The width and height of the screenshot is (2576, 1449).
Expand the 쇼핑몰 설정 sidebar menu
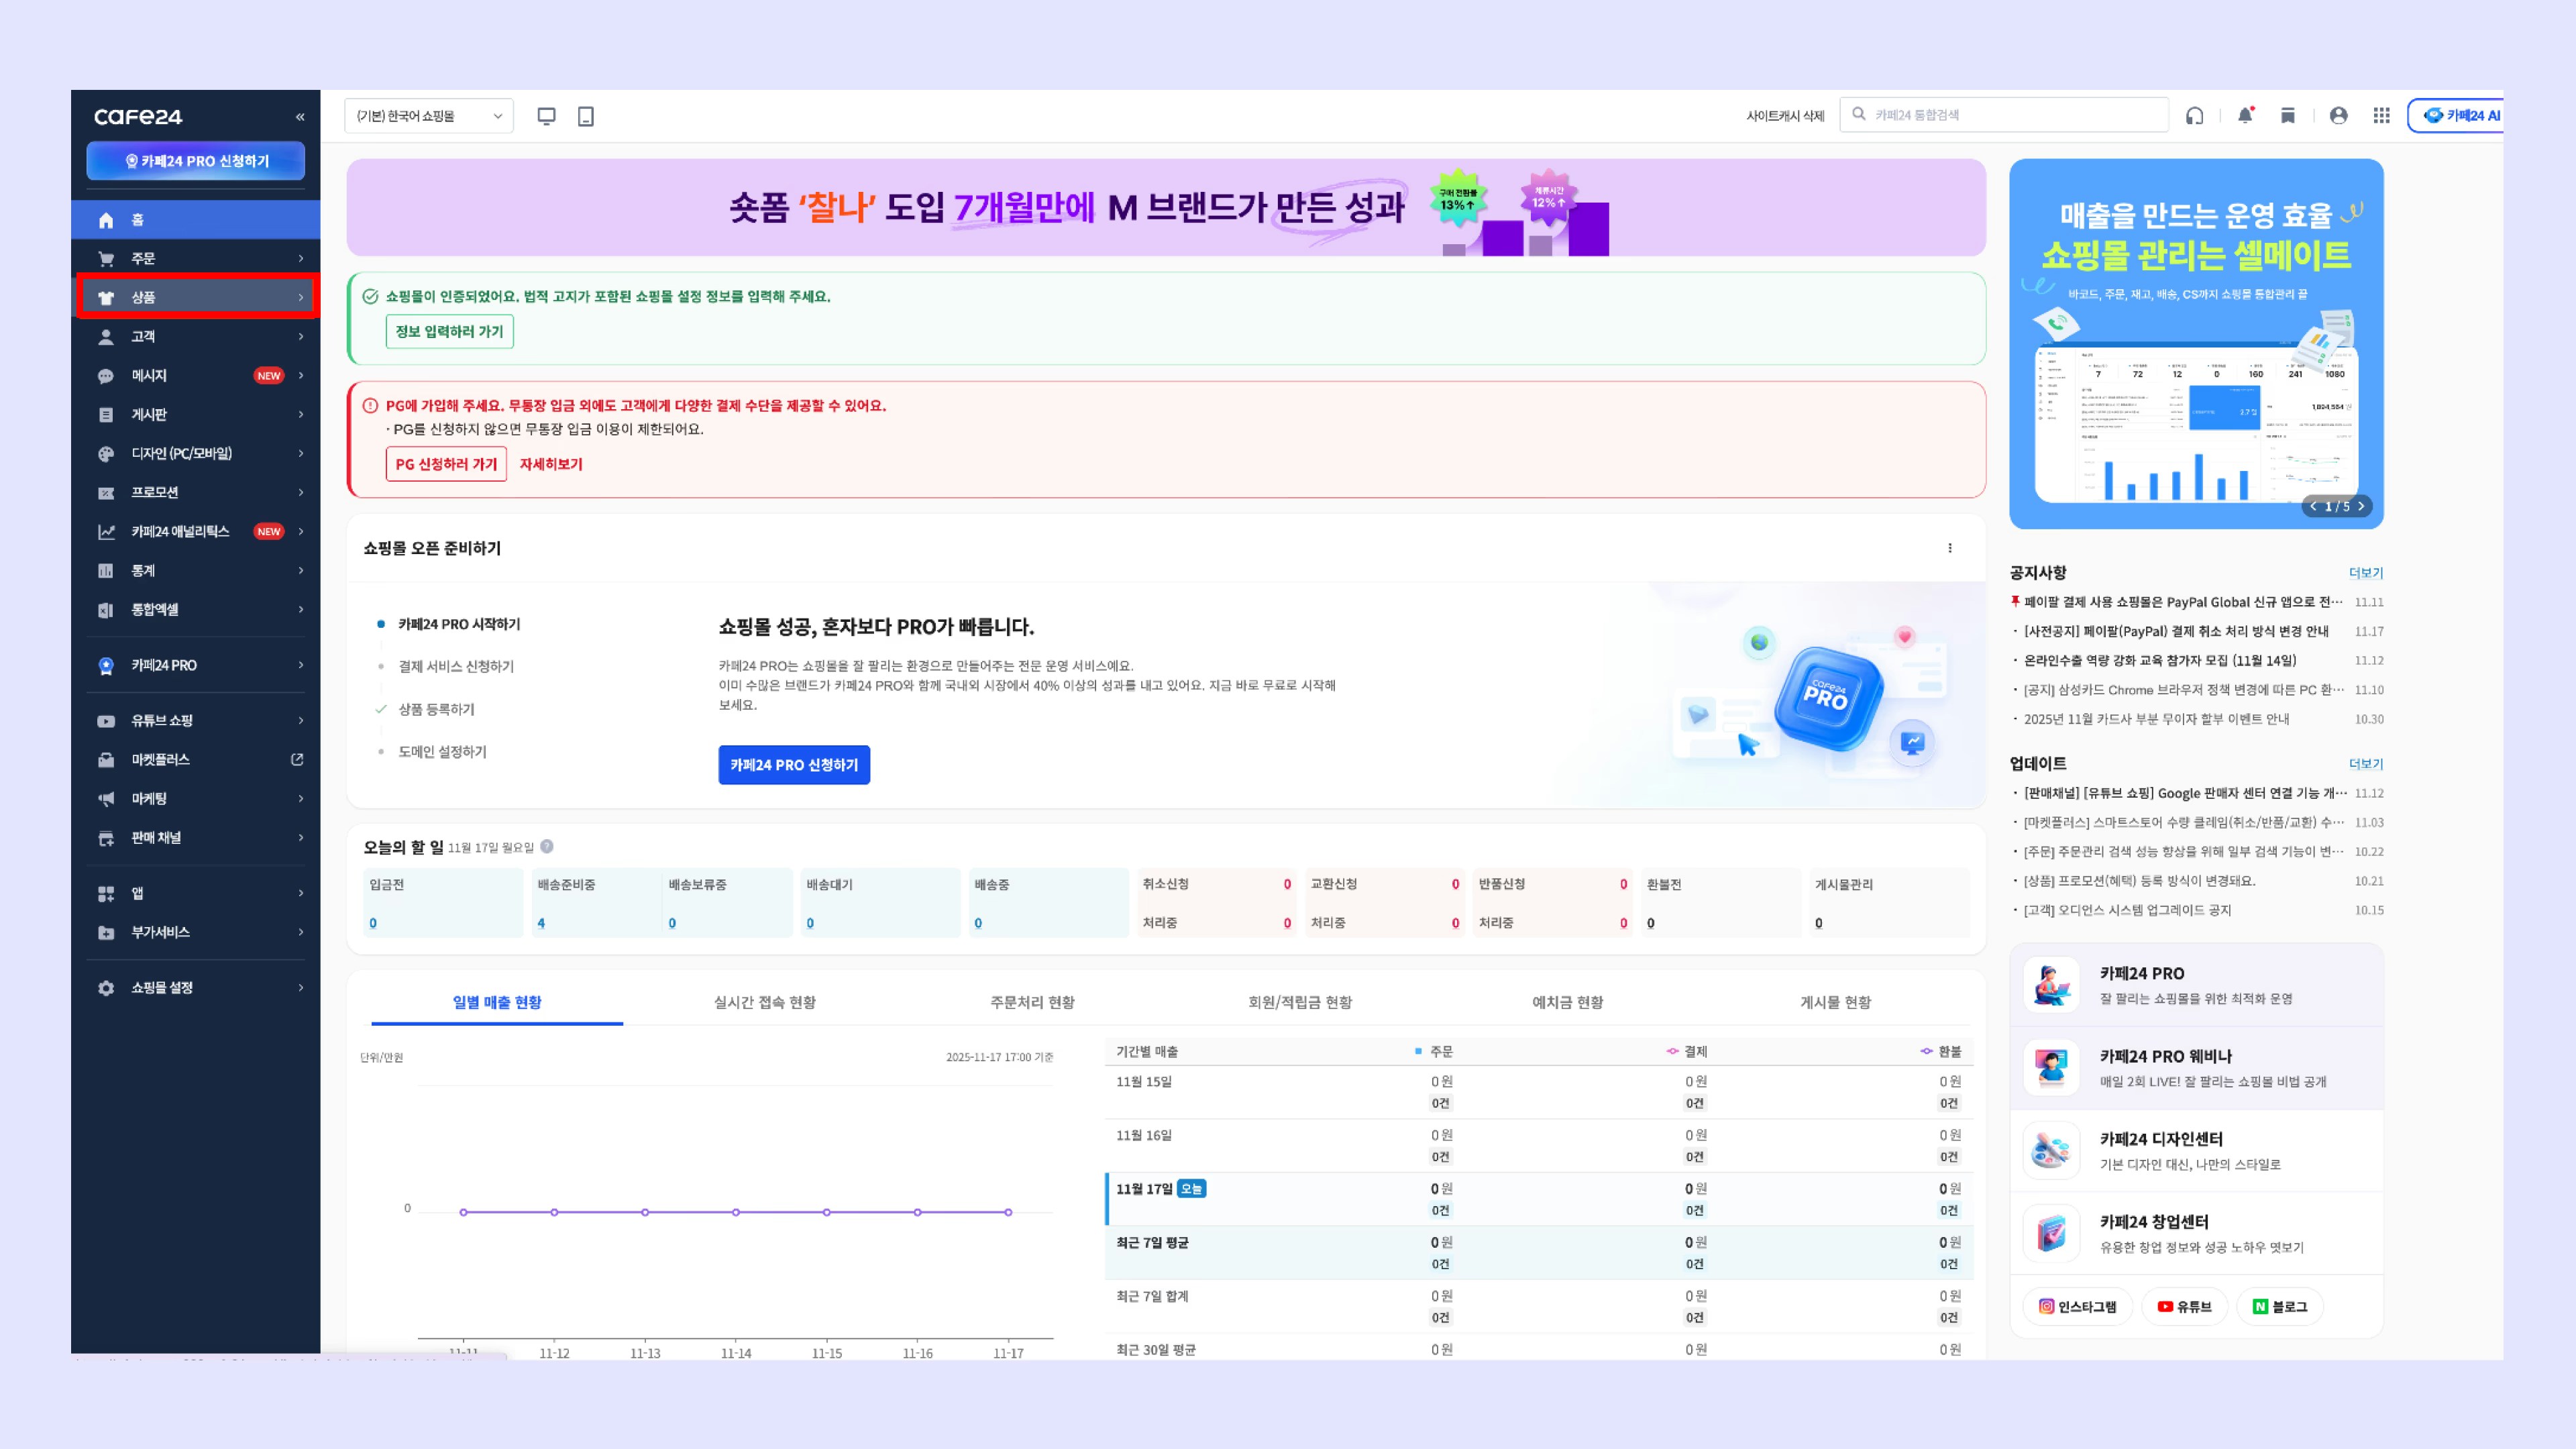(x=196, y=987)
